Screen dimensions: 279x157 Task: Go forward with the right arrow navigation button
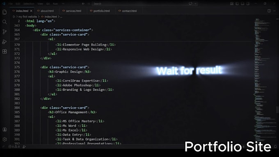[89, 4]
